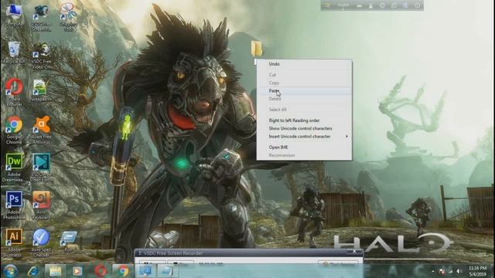Screen dimensions: 495x278
Task: Select the VSDC Free Video Converter shortcut
Action: click(x=41, y=56)
